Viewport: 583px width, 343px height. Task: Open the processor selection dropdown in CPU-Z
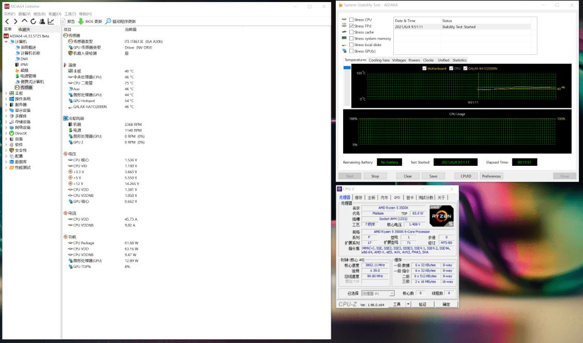(391, 293)
